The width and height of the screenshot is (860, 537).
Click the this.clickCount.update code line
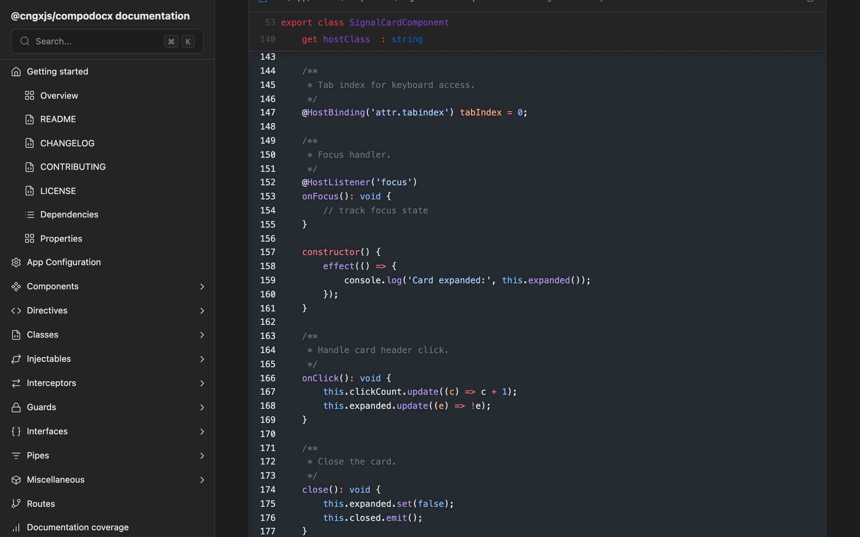click(x=420, y=392)
